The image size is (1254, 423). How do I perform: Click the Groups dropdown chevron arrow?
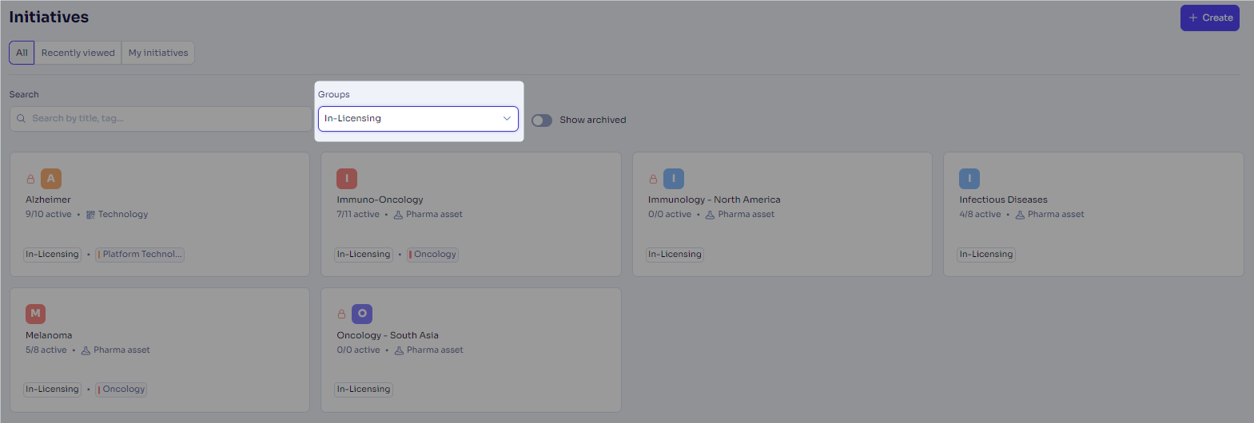(507, 118)
